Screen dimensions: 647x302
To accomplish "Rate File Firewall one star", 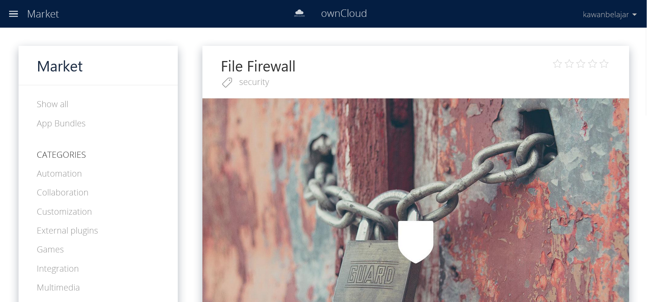I will pos(557,64).
